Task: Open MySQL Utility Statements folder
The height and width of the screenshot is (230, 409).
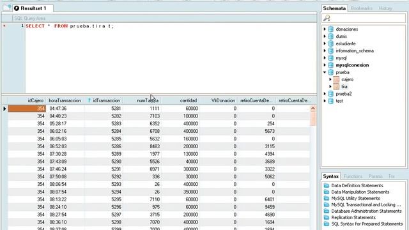Action: click(x=355, y=199)
